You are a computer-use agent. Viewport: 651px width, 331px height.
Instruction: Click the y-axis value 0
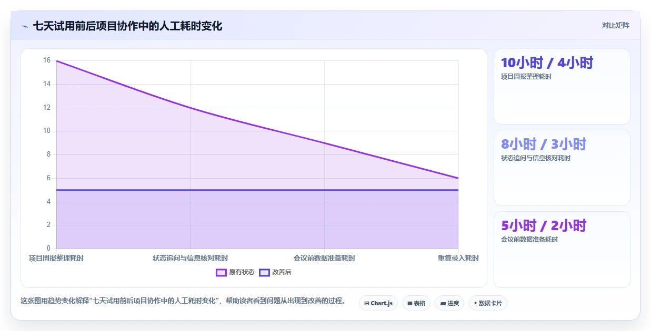[48, 249]
